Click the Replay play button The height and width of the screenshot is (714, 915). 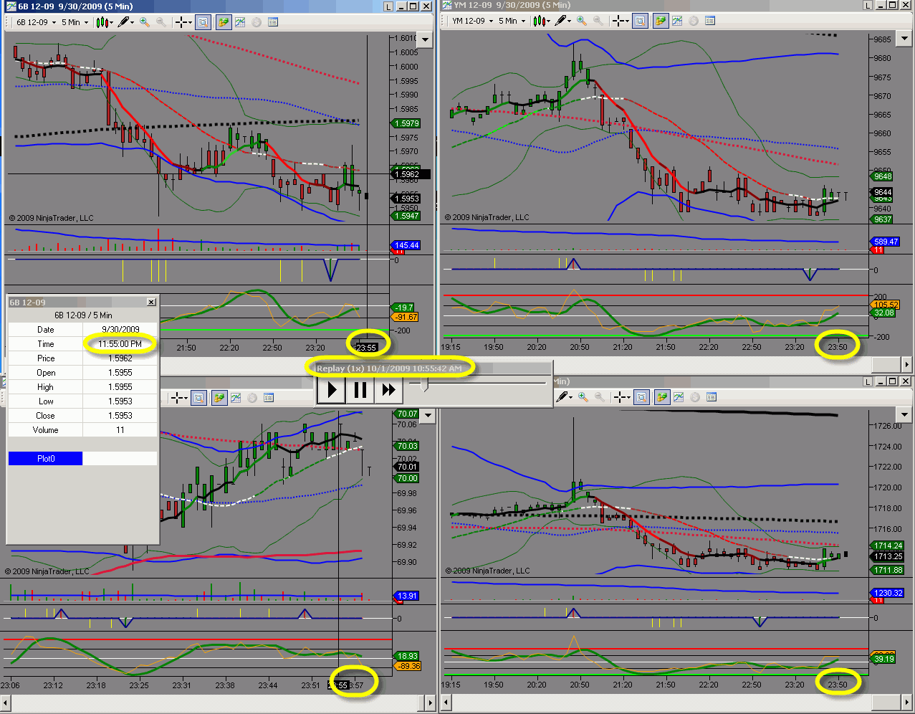click(332, 390)
